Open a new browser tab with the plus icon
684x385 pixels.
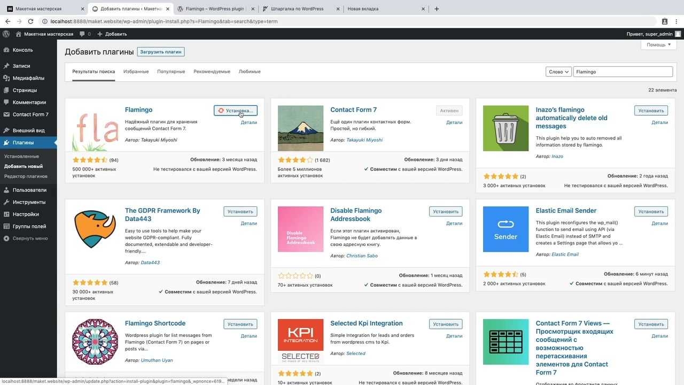(x=437, y=9)
